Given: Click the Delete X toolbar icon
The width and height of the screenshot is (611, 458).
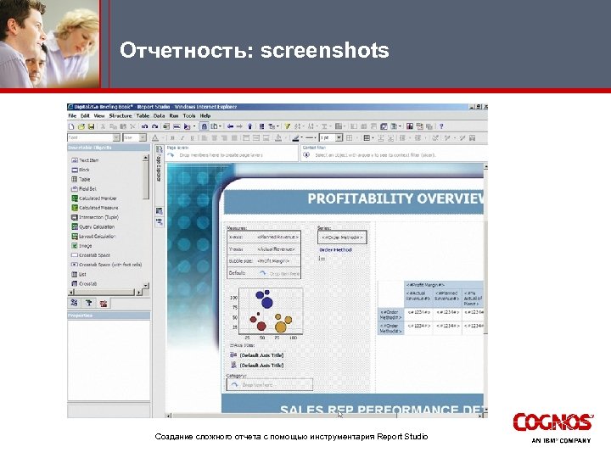Looking at the screenshot, I should (x=133, y=126).
